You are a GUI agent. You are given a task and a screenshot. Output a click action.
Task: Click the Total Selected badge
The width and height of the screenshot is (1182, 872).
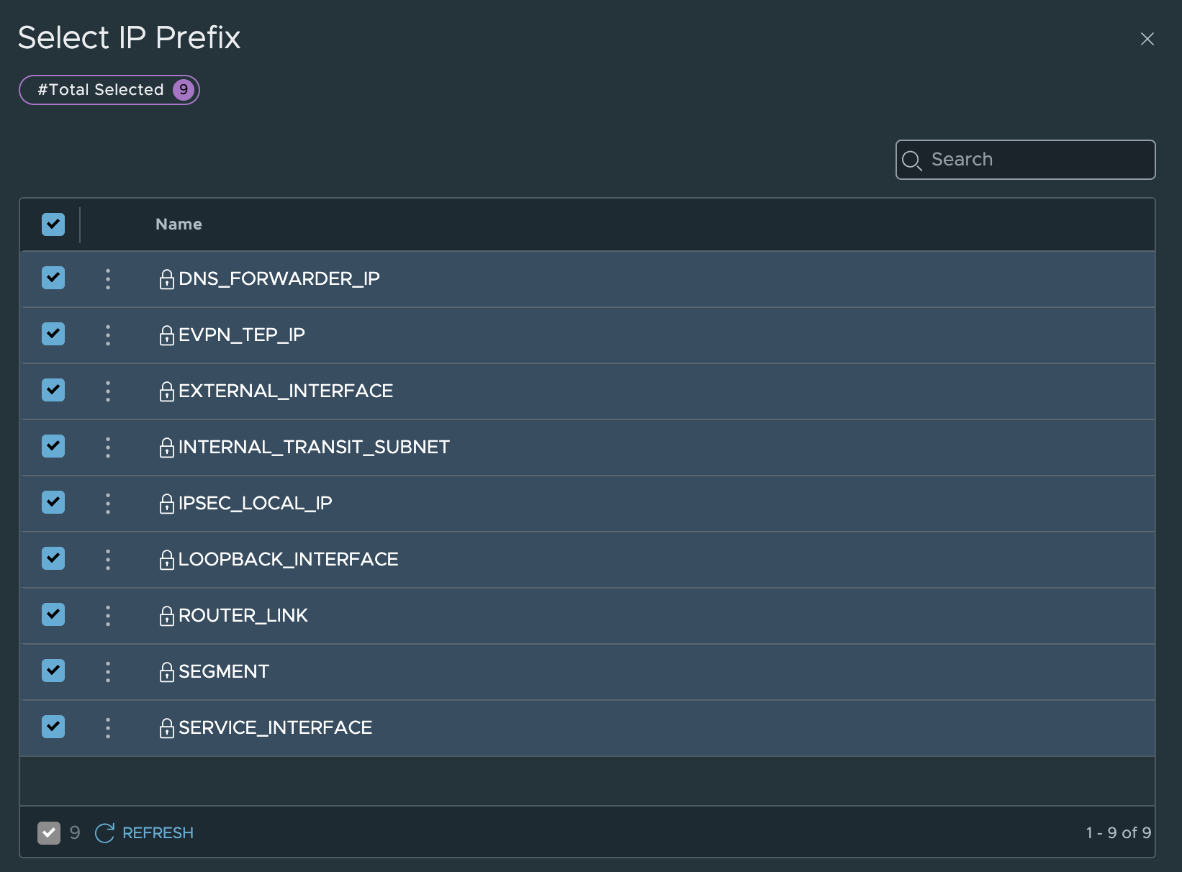[x=109, y=90]
